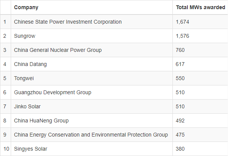Click rank number 6 beside Guangzhou Development Group
Viewport: 228px width, 156px height.
point(5,92)
